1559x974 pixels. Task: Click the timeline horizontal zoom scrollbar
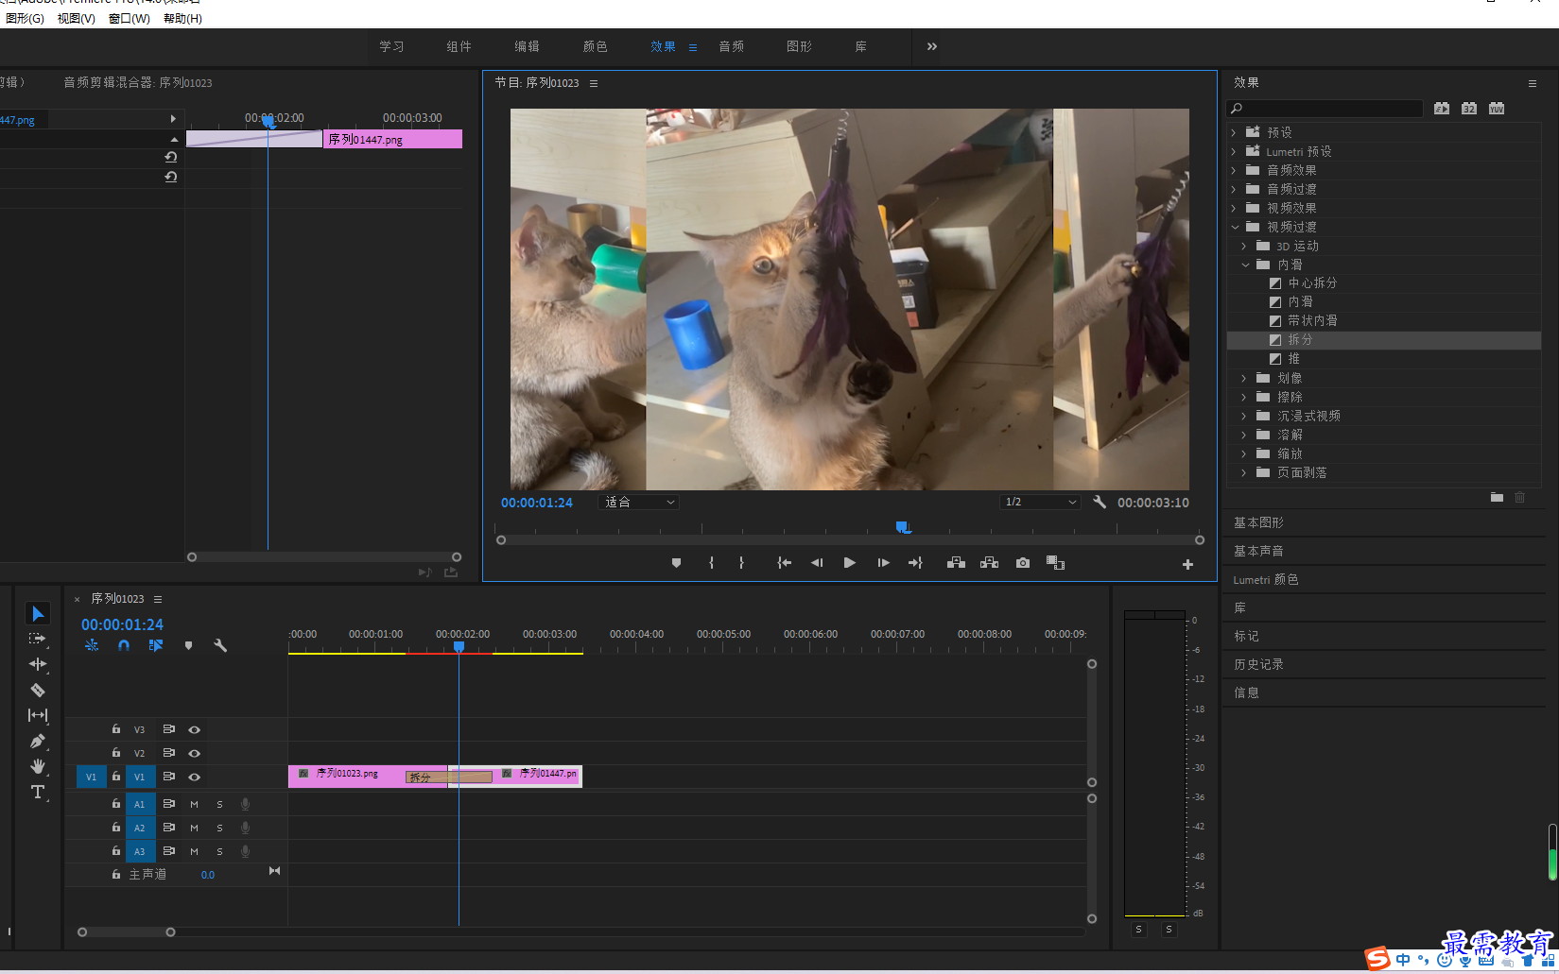pos(126,932)
